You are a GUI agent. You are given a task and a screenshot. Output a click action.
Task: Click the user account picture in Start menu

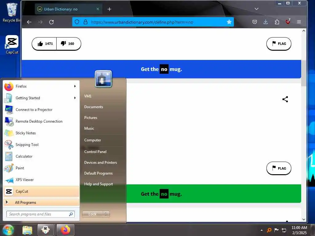(103, 79)
